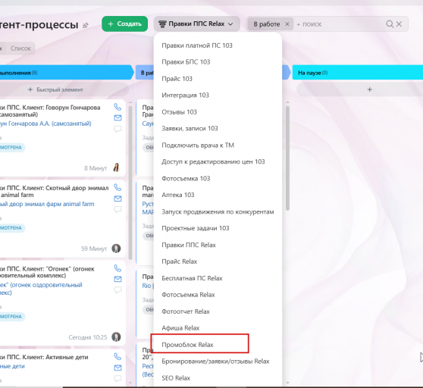Click the Сегодня 10:25 time label
This screenshot has height=388, width=423.
coord(88,337)
